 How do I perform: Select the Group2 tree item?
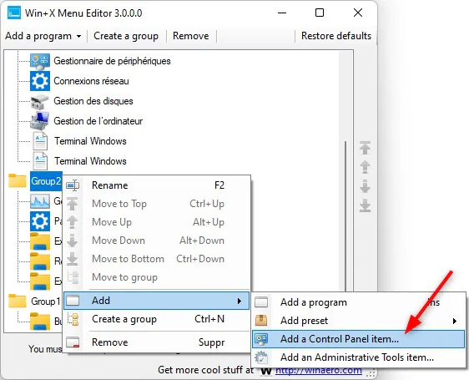click(x=46, y=181)
